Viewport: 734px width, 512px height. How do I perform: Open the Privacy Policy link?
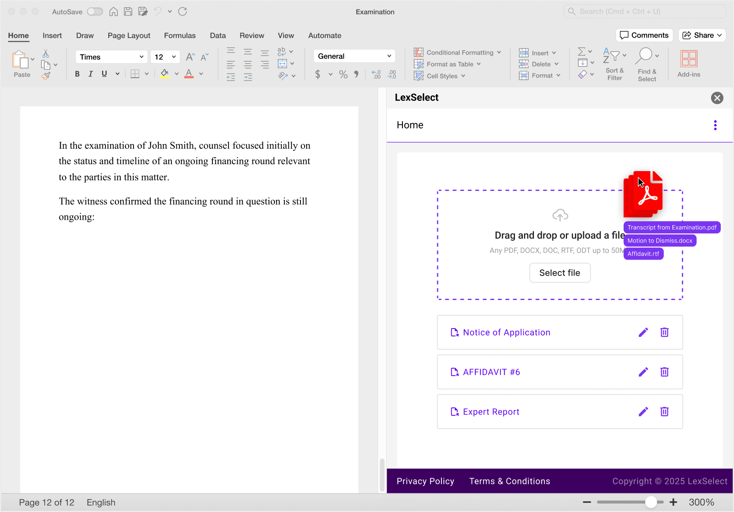coord(425,481)
